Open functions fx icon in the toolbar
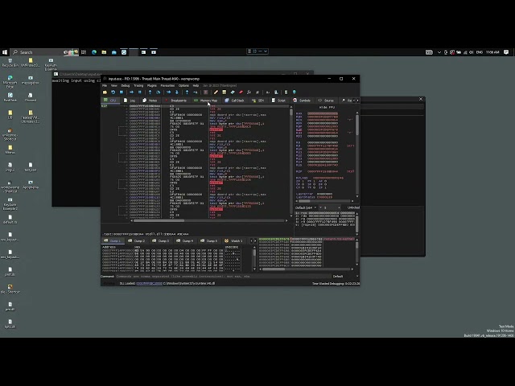The height and width of the screenshot is (386, 515). coord(249,92)
